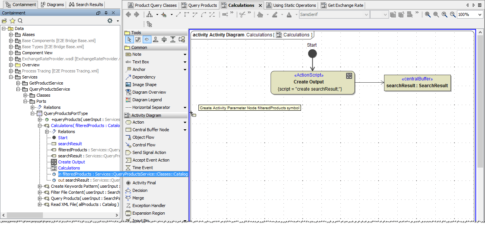
Task: Select the arrow selection tool in Tools panel
Action: point(129,39)
